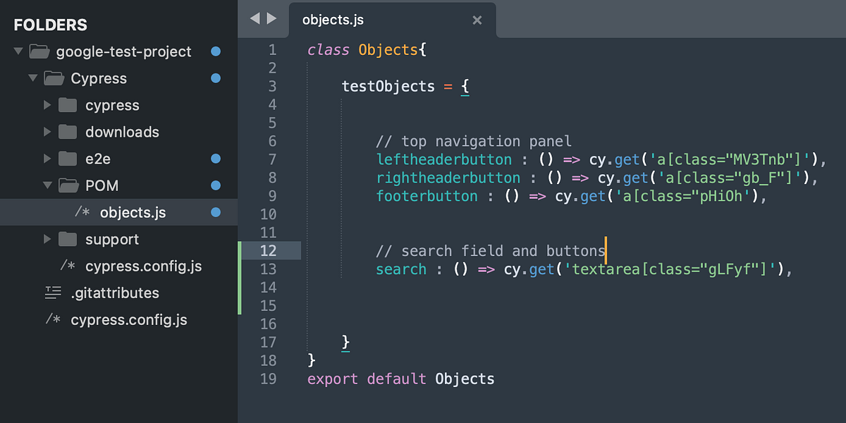Click the green change marker in the gutter
846x423 pixels.
[x=239, y=275]
